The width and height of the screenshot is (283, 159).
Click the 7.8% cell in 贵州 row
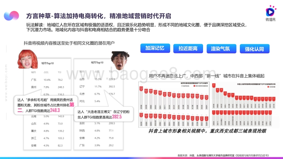(x=46, y=87)
